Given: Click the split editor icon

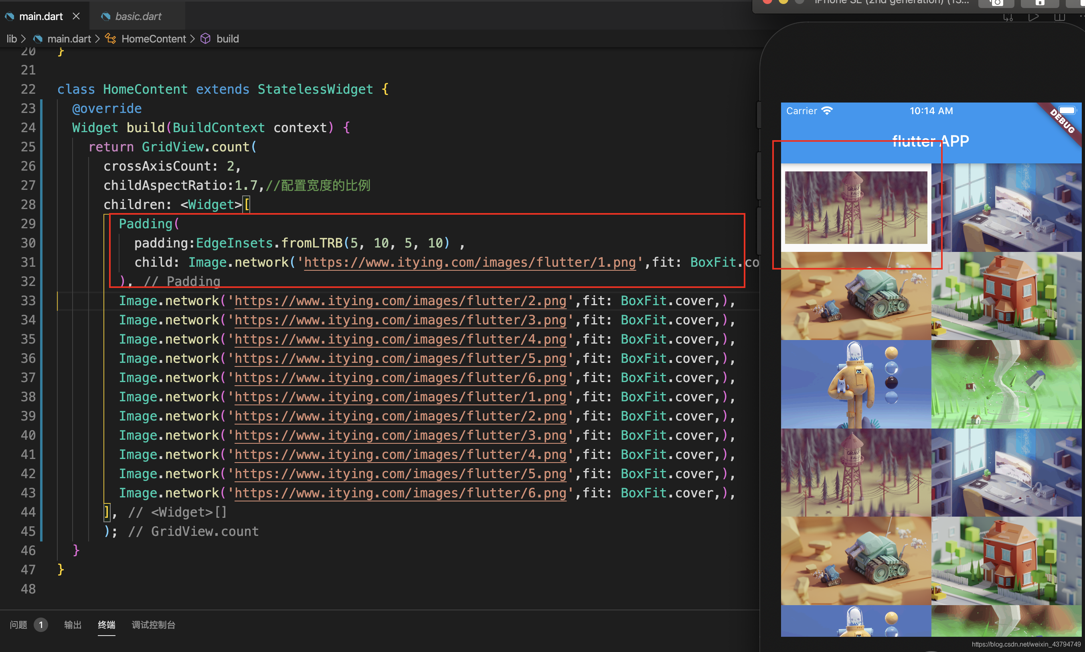Looking at the screenshot, I should [x=1059, y=18].
